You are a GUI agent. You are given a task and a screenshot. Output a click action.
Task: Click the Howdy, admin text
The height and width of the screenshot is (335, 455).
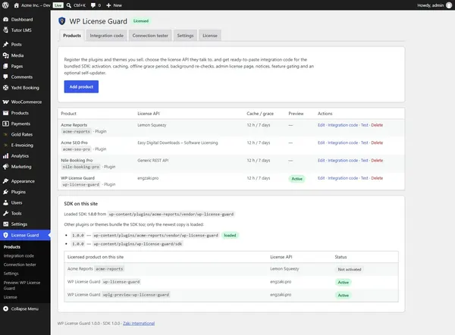tap(430, 5)
